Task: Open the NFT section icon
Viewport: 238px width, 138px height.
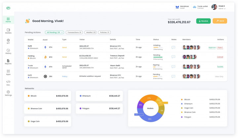Action: [8, 41]
